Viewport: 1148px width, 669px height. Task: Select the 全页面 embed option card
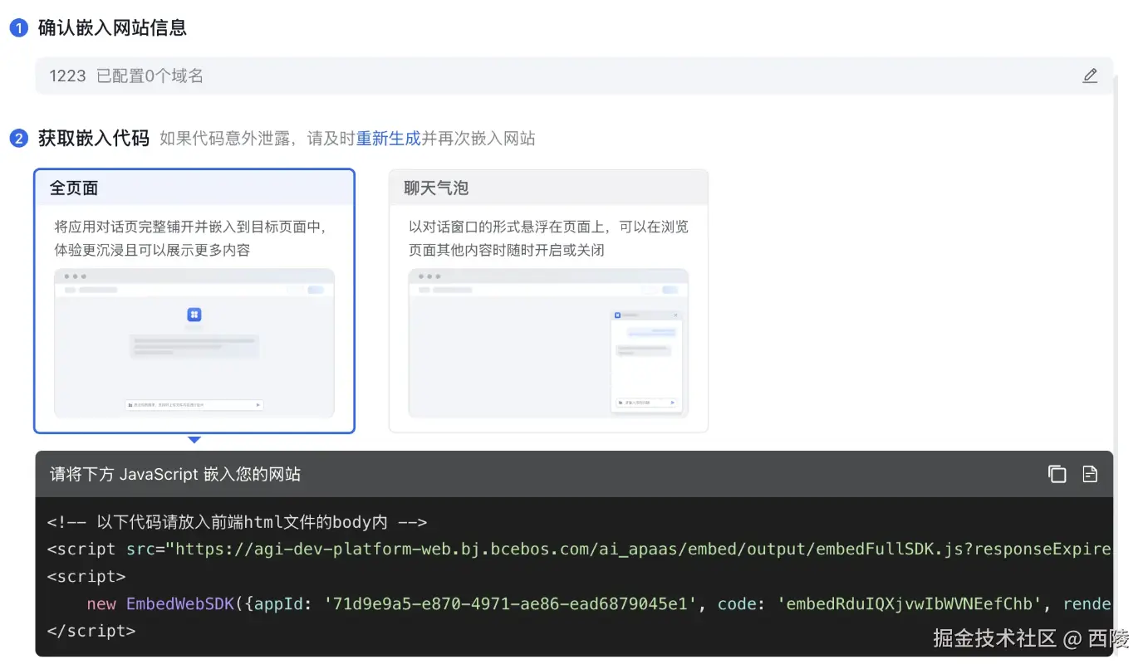[x=194, y=300]
